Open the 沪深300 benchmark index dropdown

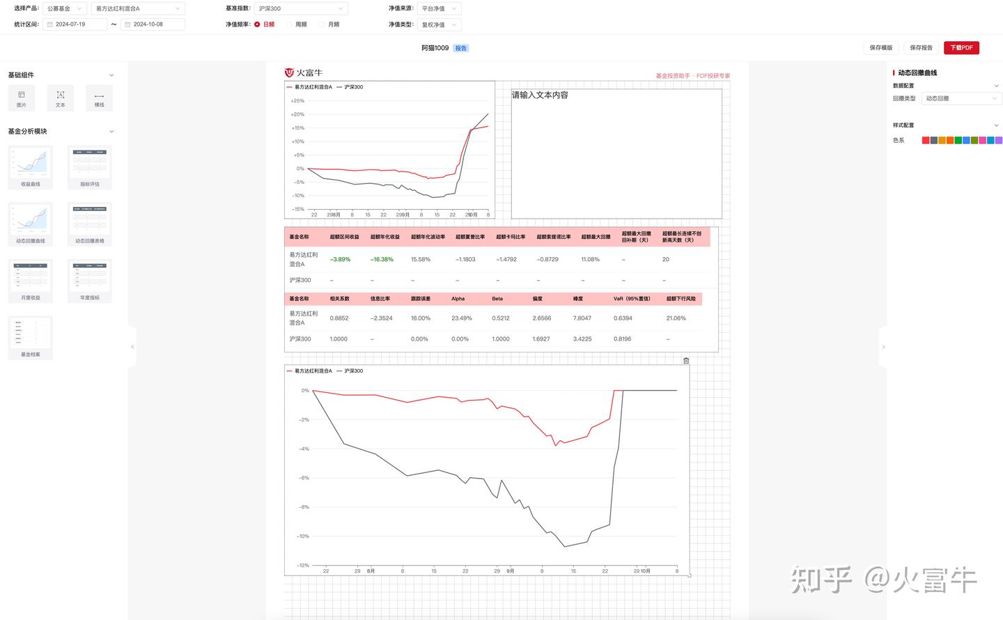click(301, 8)
